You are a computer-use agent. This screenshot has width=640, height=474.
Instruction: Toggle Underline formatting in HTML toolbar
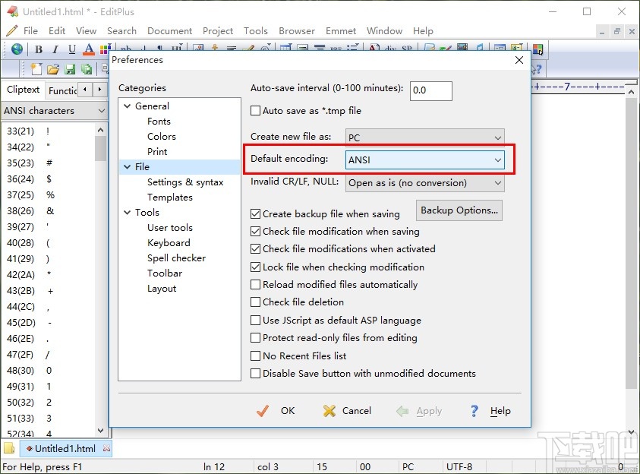tap(72, 49)
